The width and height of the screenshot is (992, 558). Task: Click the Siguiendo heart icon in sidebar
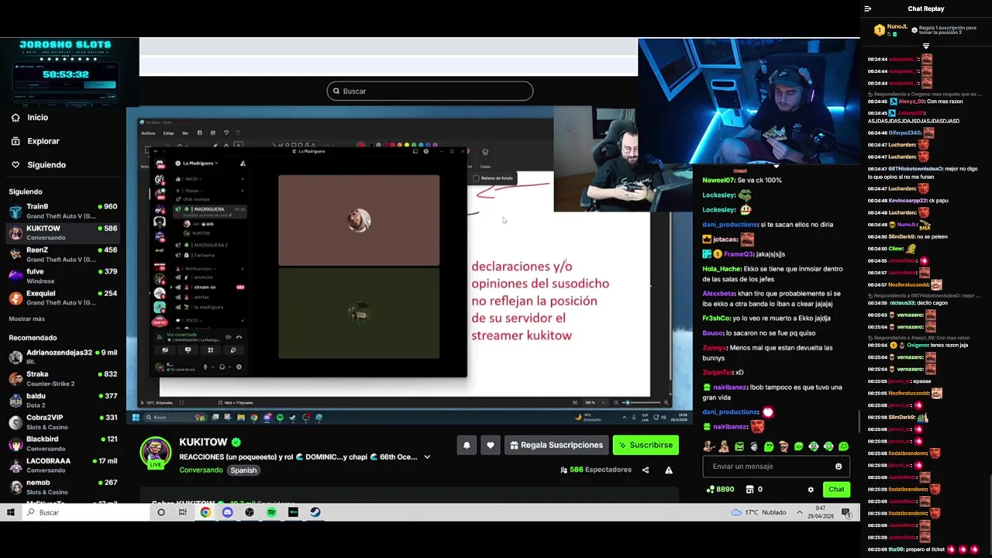[15, 165]
